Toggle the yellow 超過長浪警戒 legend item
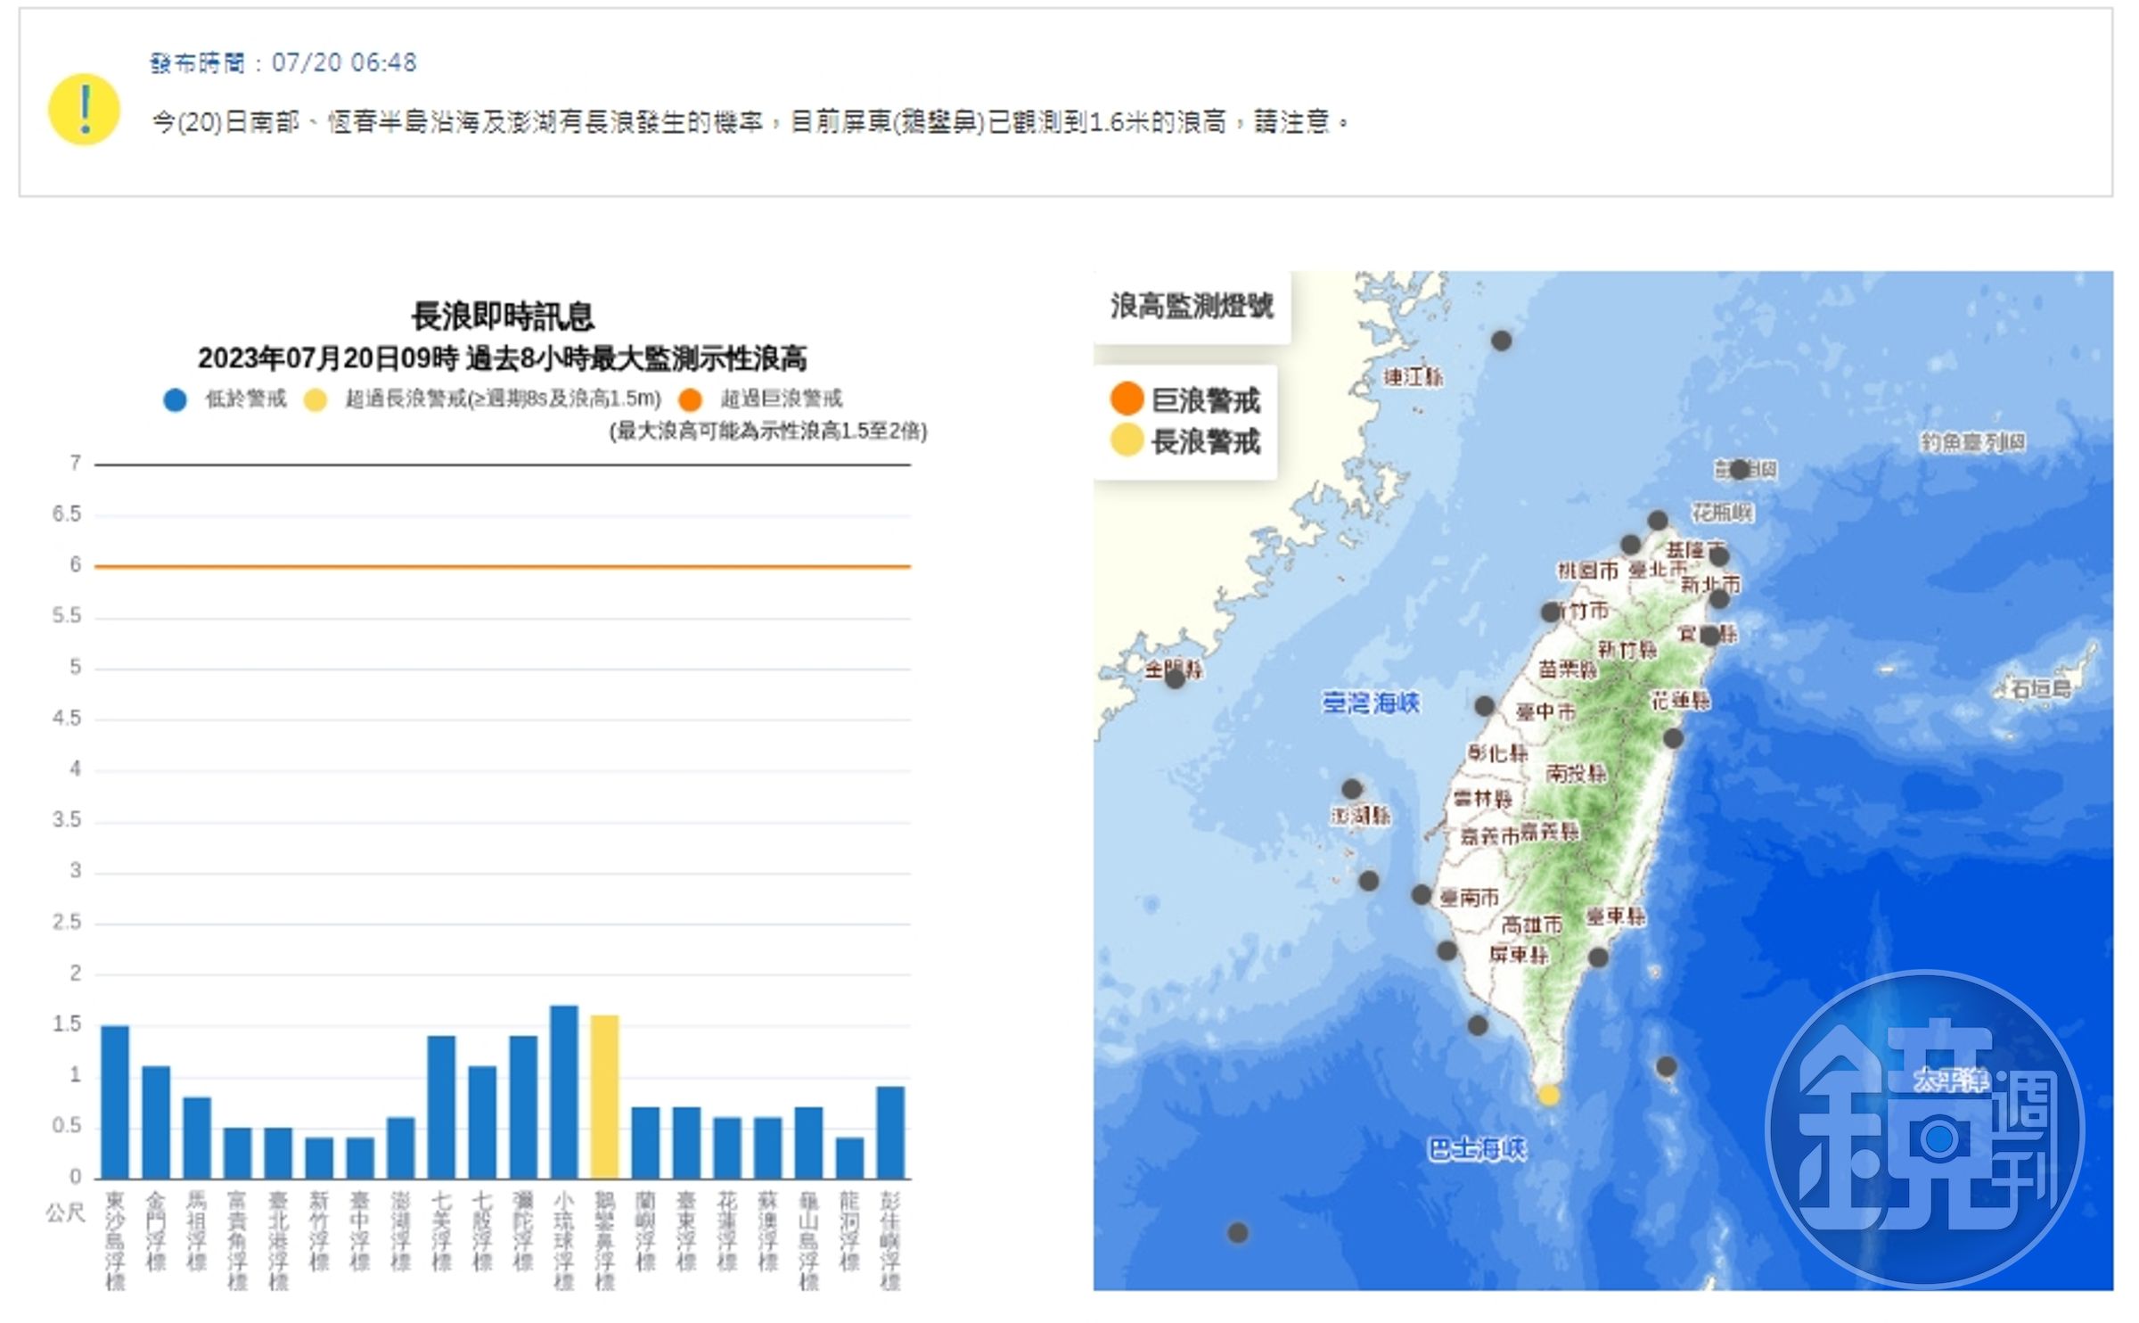 [x=483, y=399]
